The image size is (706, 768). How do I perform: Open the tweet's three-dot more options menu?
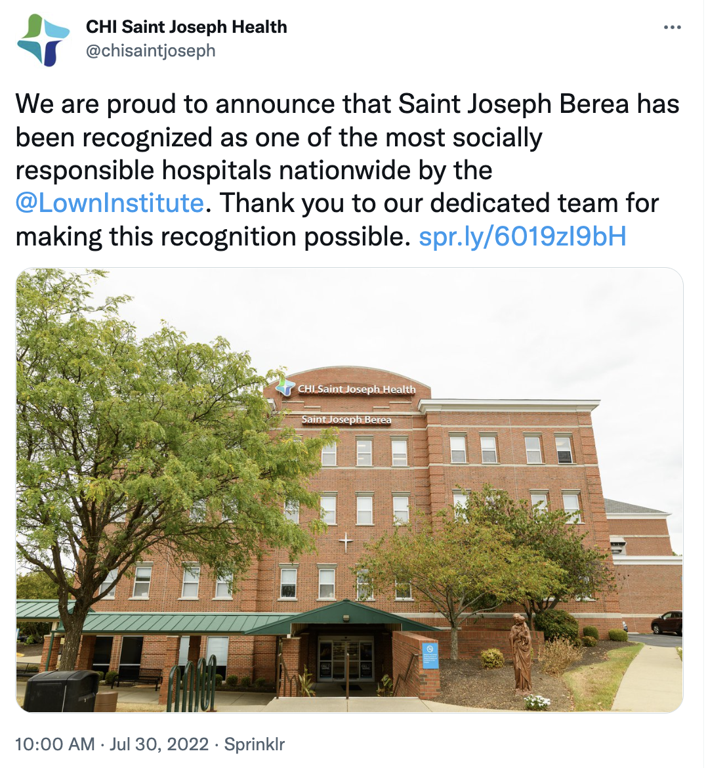[x=673, y=28]
